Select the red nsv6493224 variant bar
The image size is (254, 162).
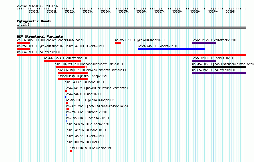pos(63,61)
